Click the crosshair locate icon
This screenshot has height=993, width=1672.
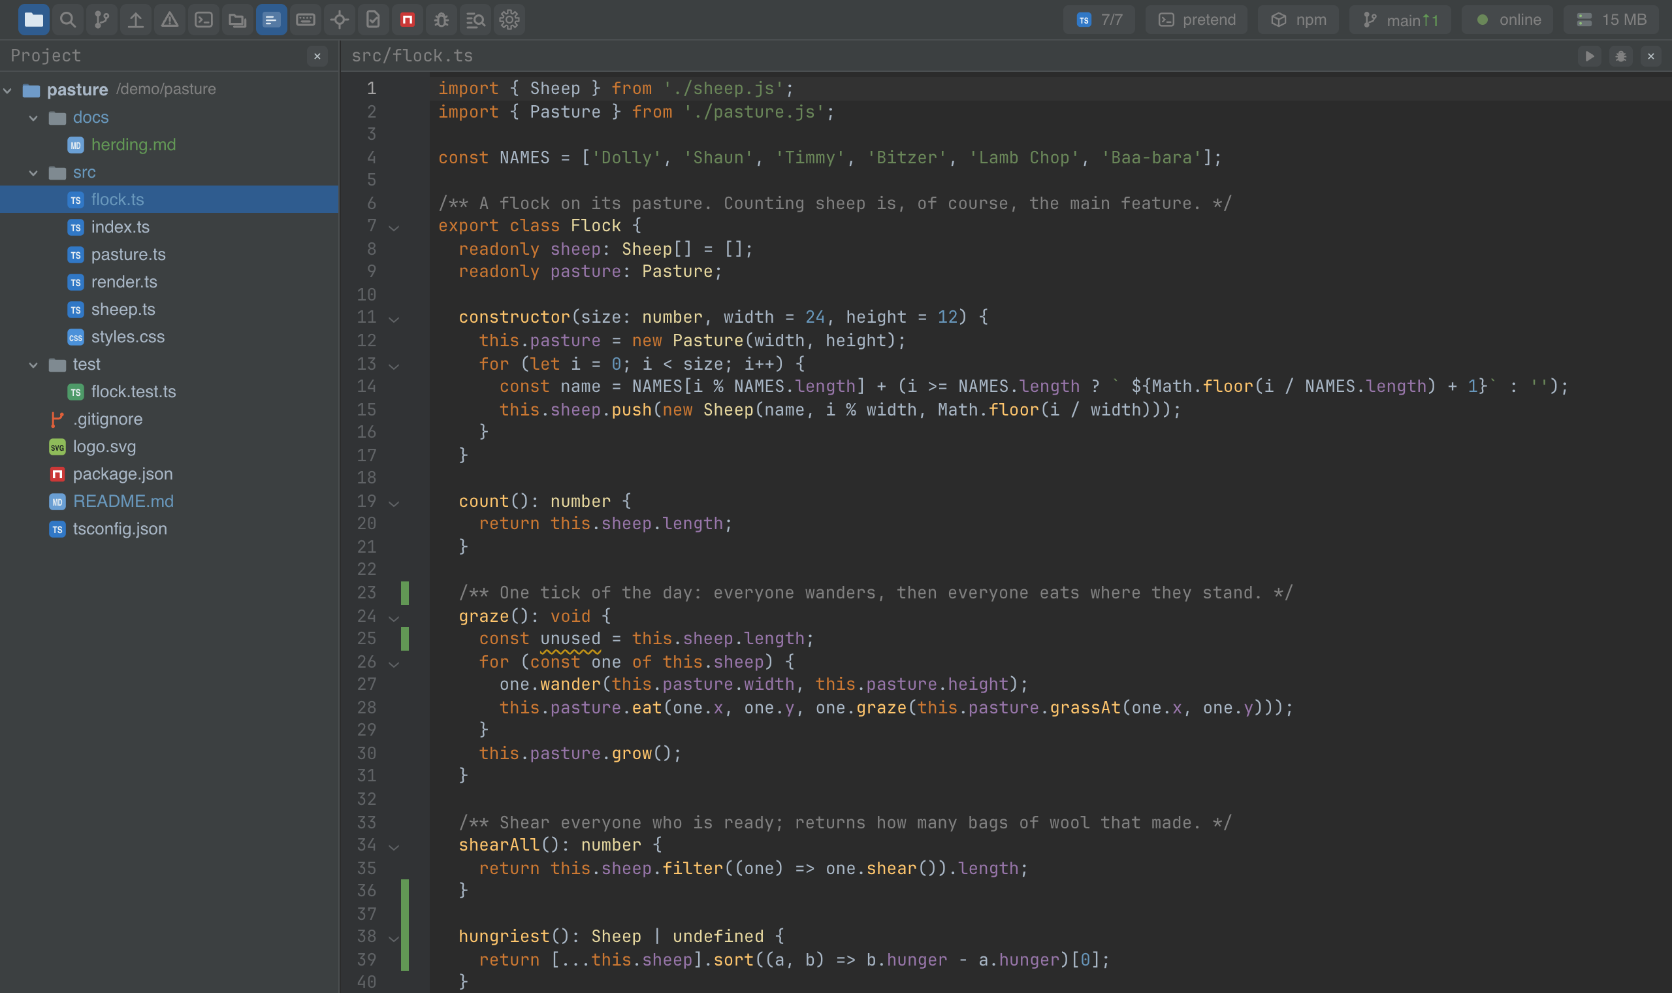pyautogui.click(x=340, y=20)
